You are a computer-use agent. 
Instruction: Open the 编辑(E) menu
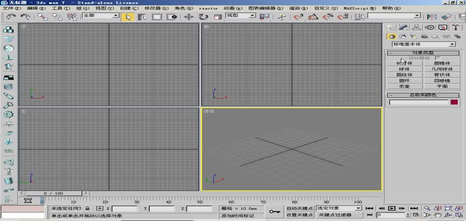(36, 8)
